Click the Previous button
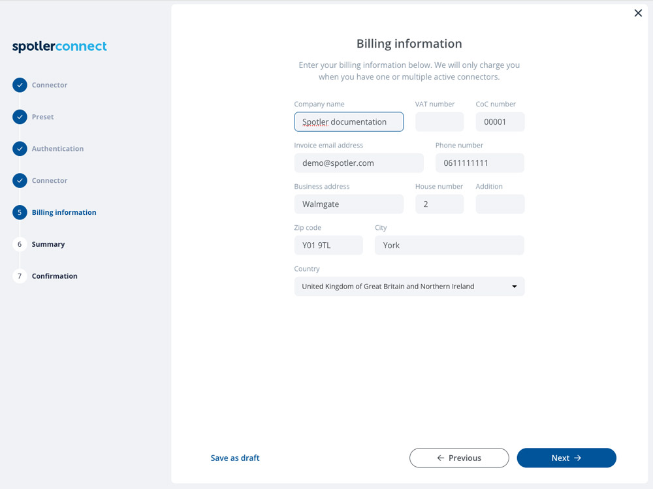The height and width of the screenshot is (489, 653). click(x=459, y=458)
